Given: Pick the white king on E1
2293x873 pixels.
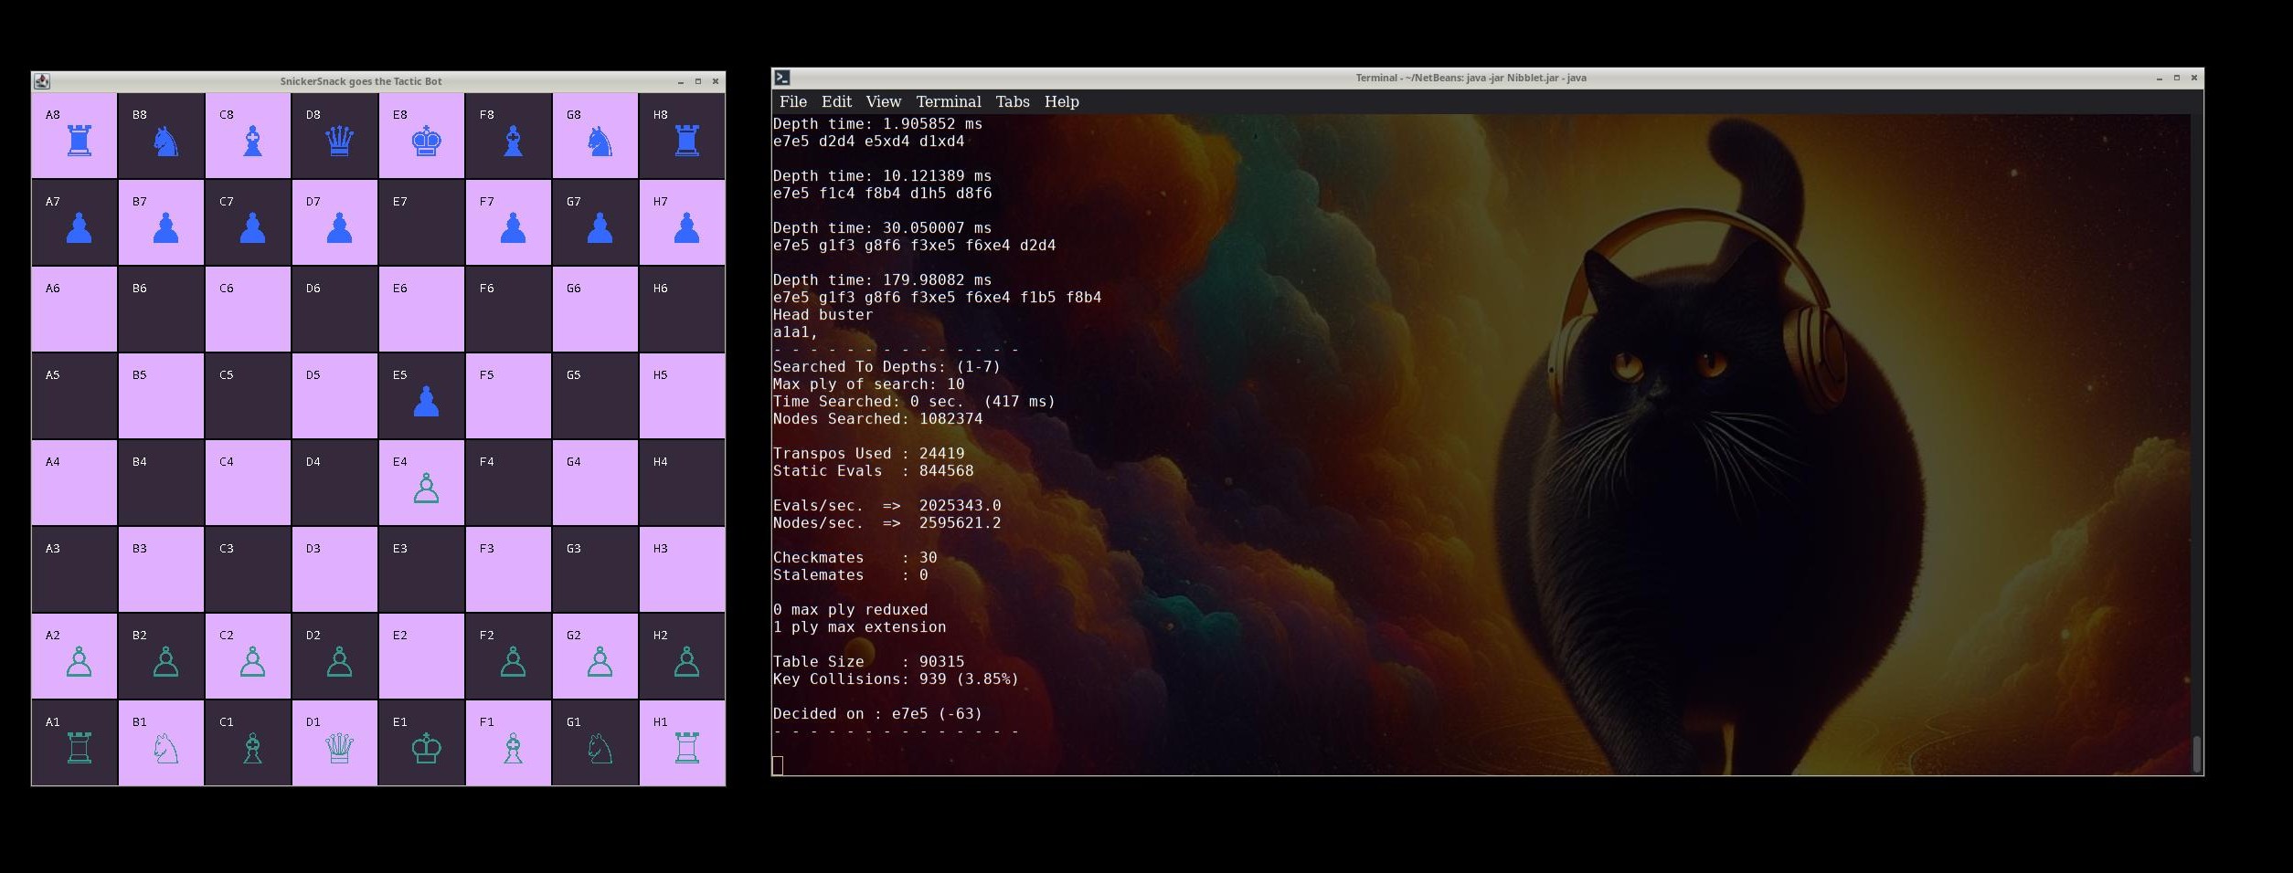Looking at the screenshot, I should click(x=426, y=749).
